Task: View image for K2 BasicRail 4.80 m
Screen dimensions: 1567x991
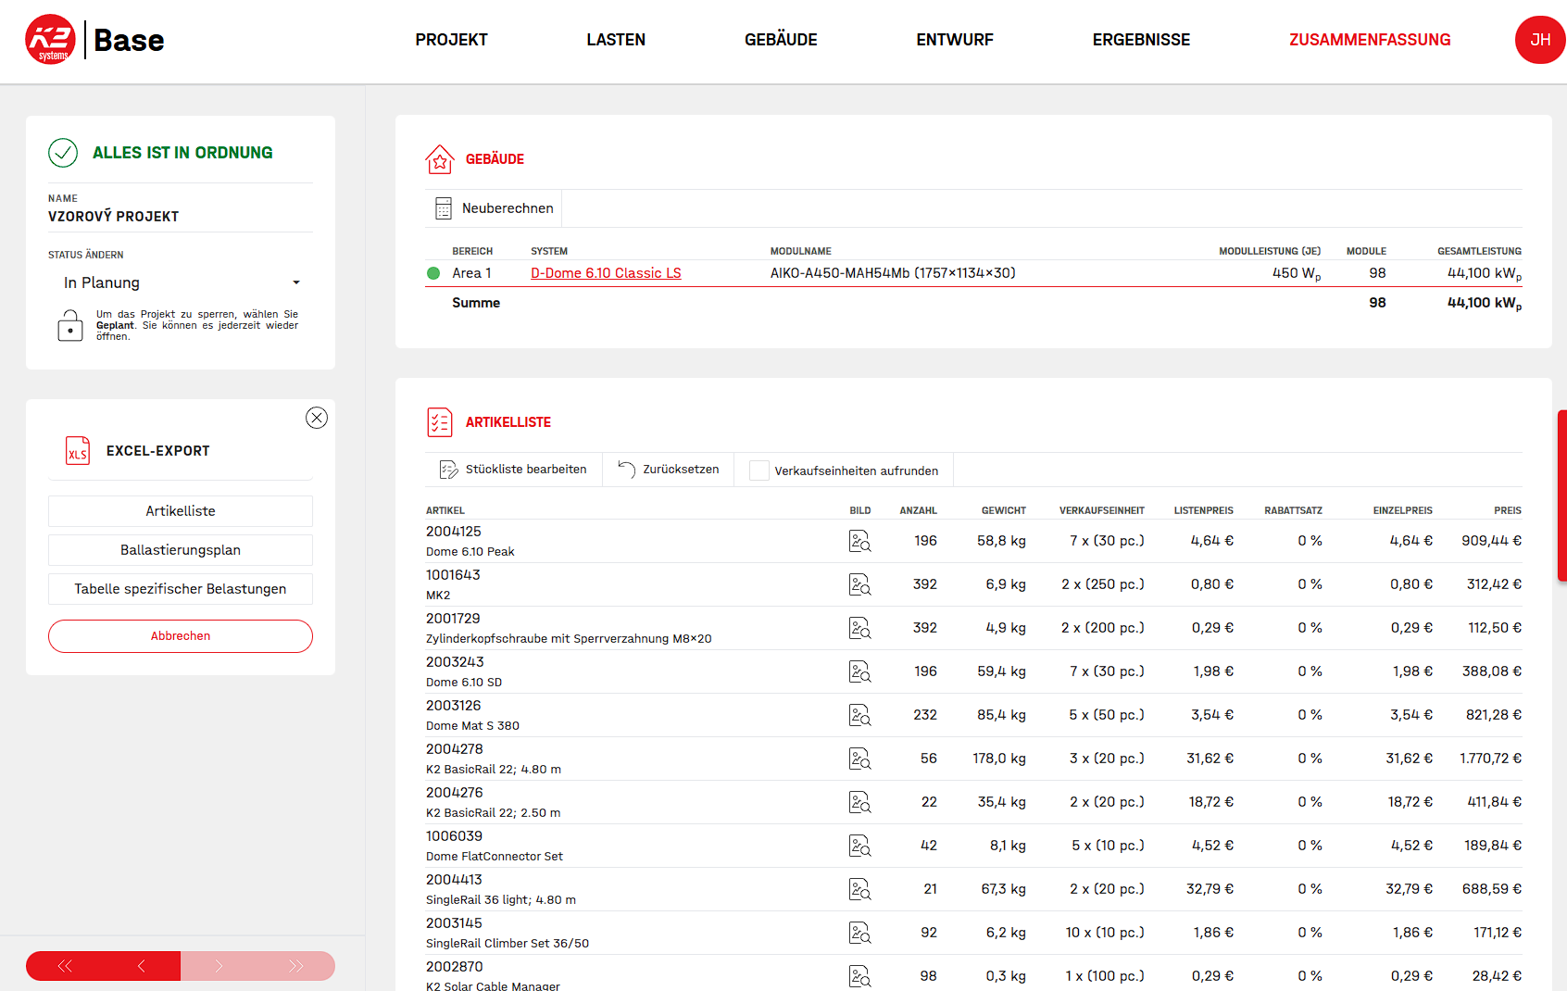Action: [x=859, y=759]
